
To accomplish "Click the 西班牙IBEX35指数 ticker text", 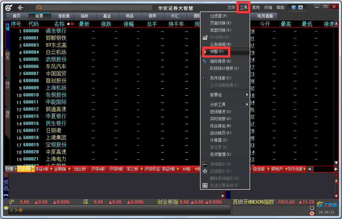I will 254,202.
